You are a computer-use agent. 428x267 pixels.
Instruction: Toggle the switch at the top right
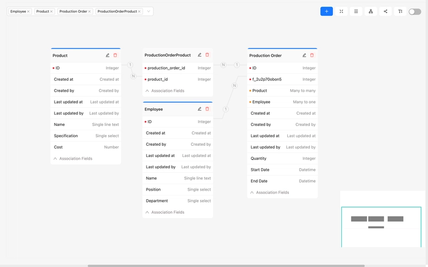point(415,11)
